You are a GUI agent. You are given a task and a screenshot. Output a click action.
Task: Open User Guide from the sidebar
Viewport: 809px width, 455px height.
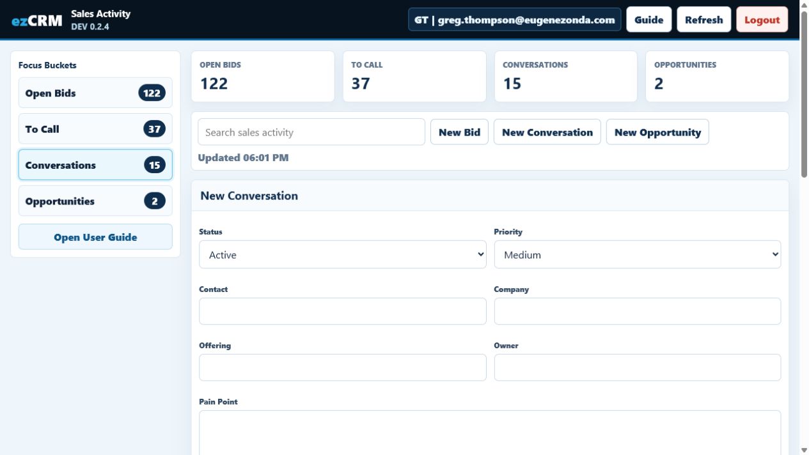tap(95, 237)
